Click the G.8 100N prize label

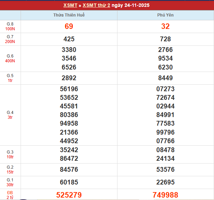(x=10, y=27)
